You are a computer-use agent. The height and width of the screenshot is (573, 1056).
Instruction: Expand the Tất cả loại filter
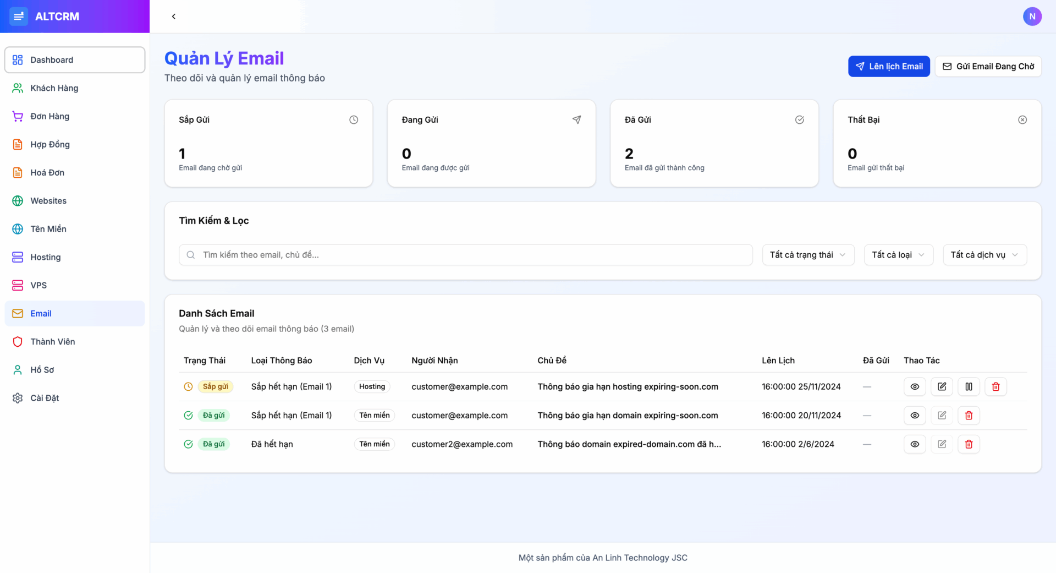898,254
